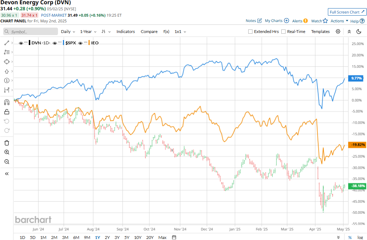Expand the Actions dropdown menu
Viewport: 367px width, 240px height.
(x=339, y=21)
